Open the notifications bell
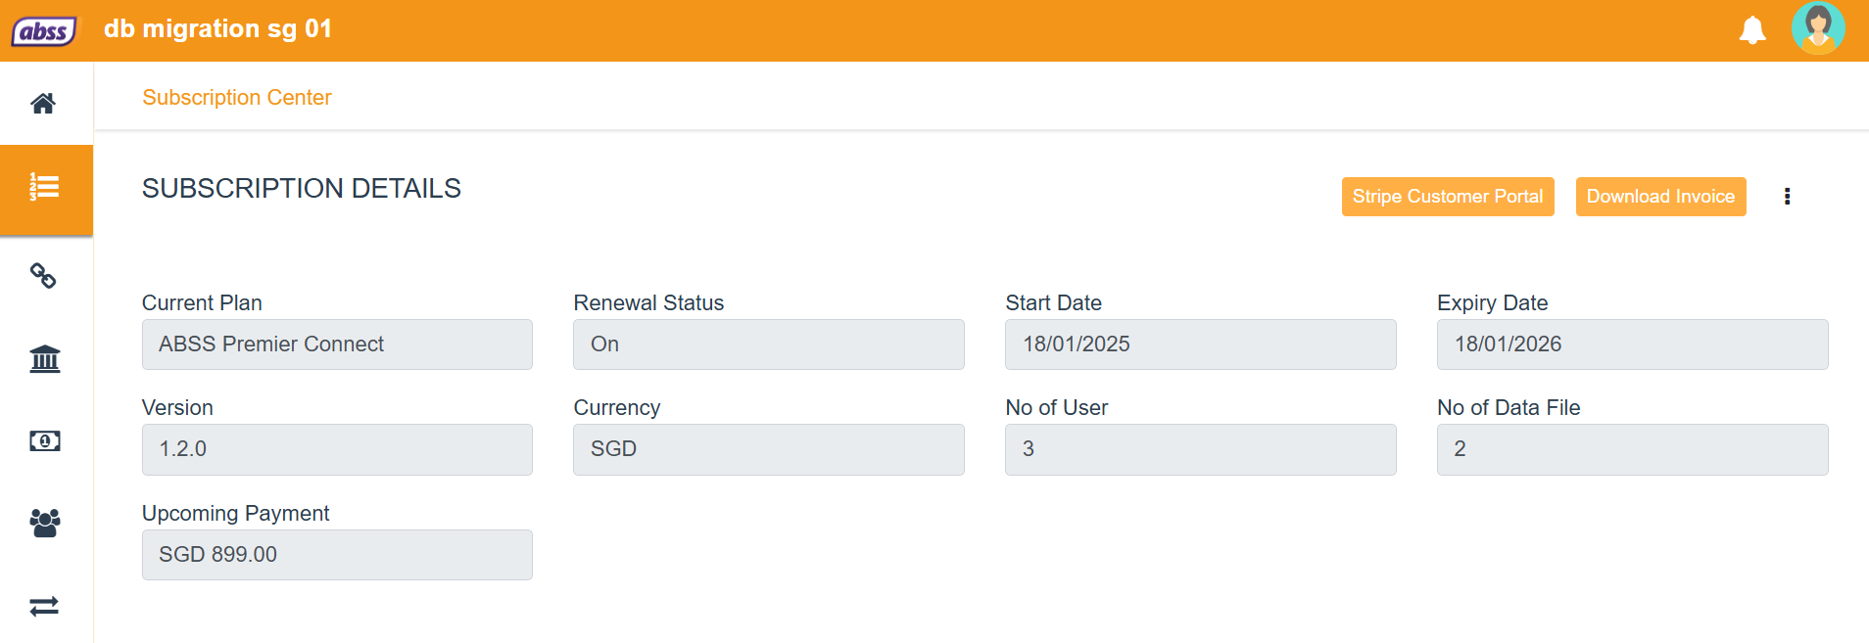 [1751, 30]
